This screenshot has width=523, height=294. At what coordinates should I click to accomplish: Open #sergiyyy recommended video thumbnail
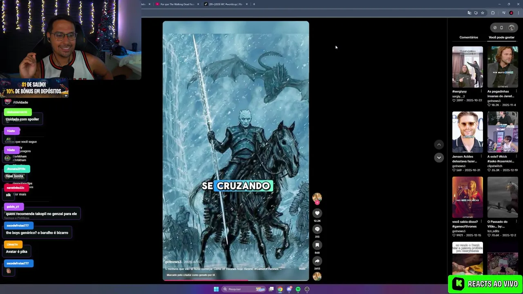467,67
